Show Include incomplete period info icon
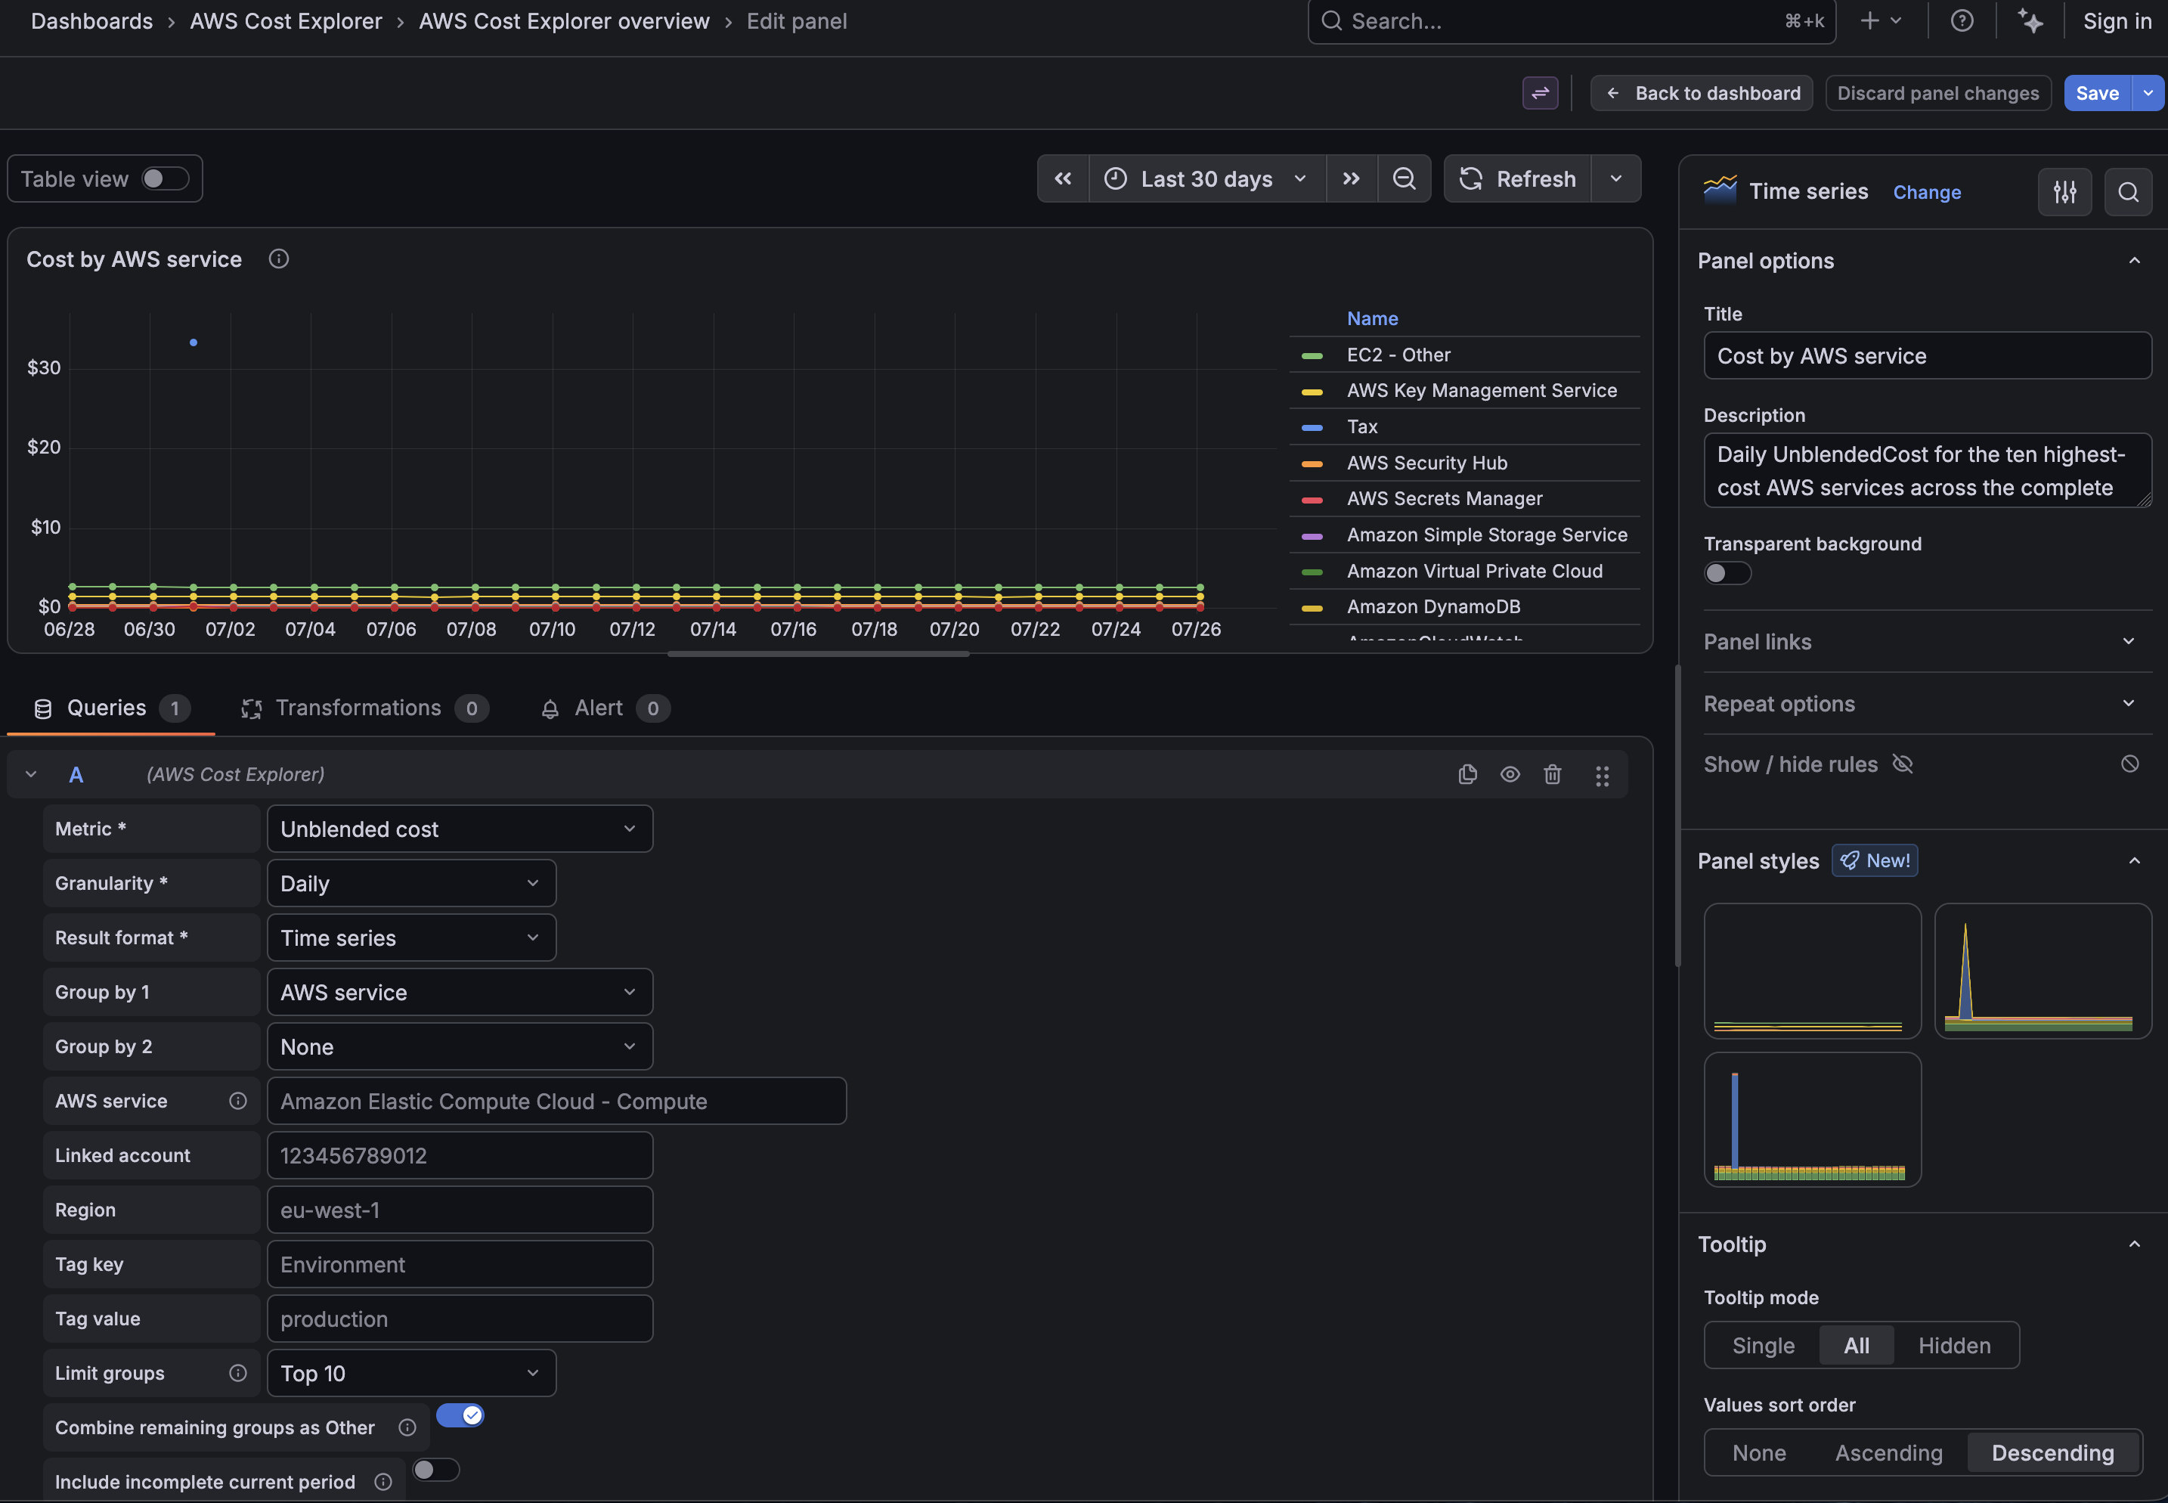The height and width of the screenshot is (1503, 2168). (x=383, y=1483)
